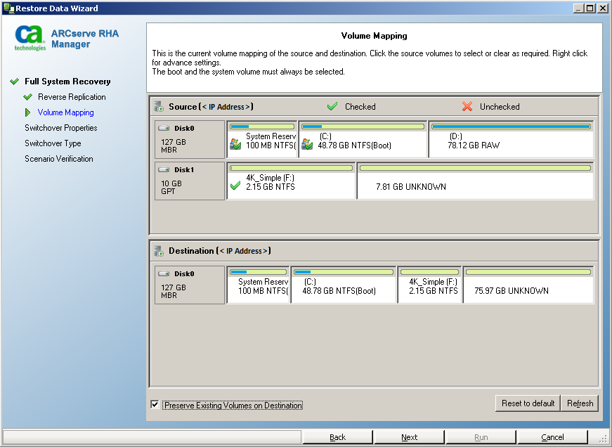Select Reverse Replication step in sidebar
Image resolution: width=612 pixels, height=447 pixels.
tap(72, 97)
